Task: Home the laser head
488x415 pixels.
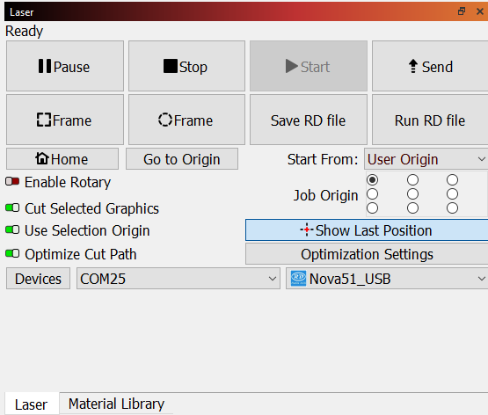Action: [62, 159]
